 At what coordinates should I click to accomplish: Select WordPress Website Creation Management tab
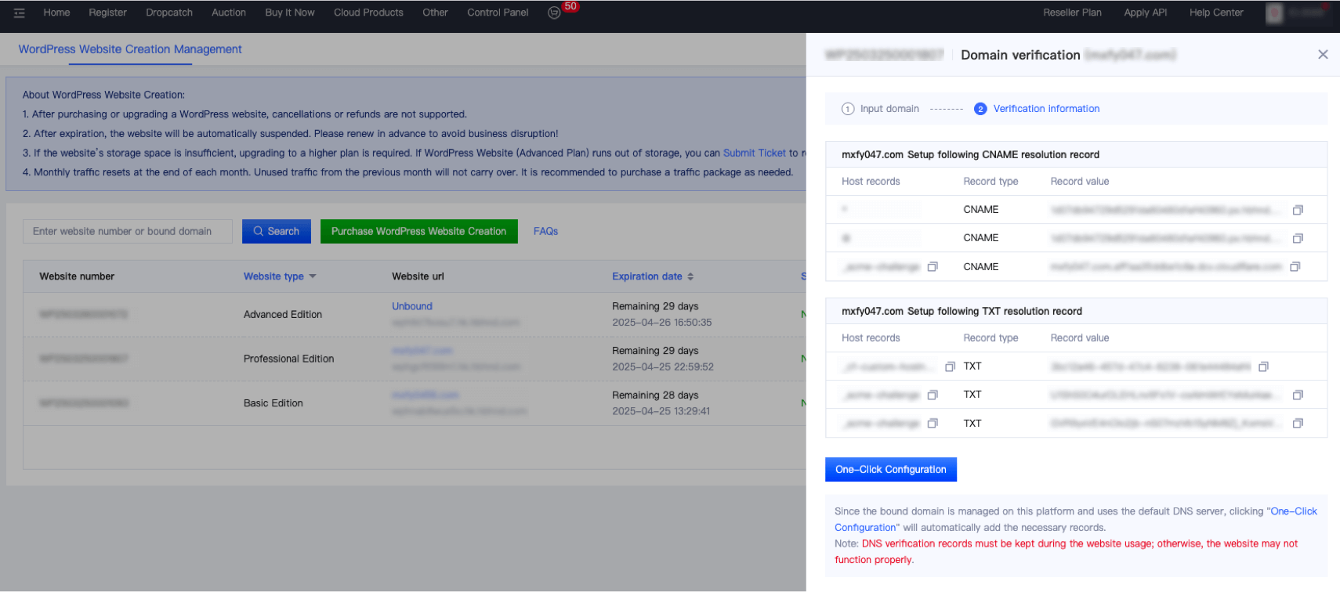click(x=130, y=49)
